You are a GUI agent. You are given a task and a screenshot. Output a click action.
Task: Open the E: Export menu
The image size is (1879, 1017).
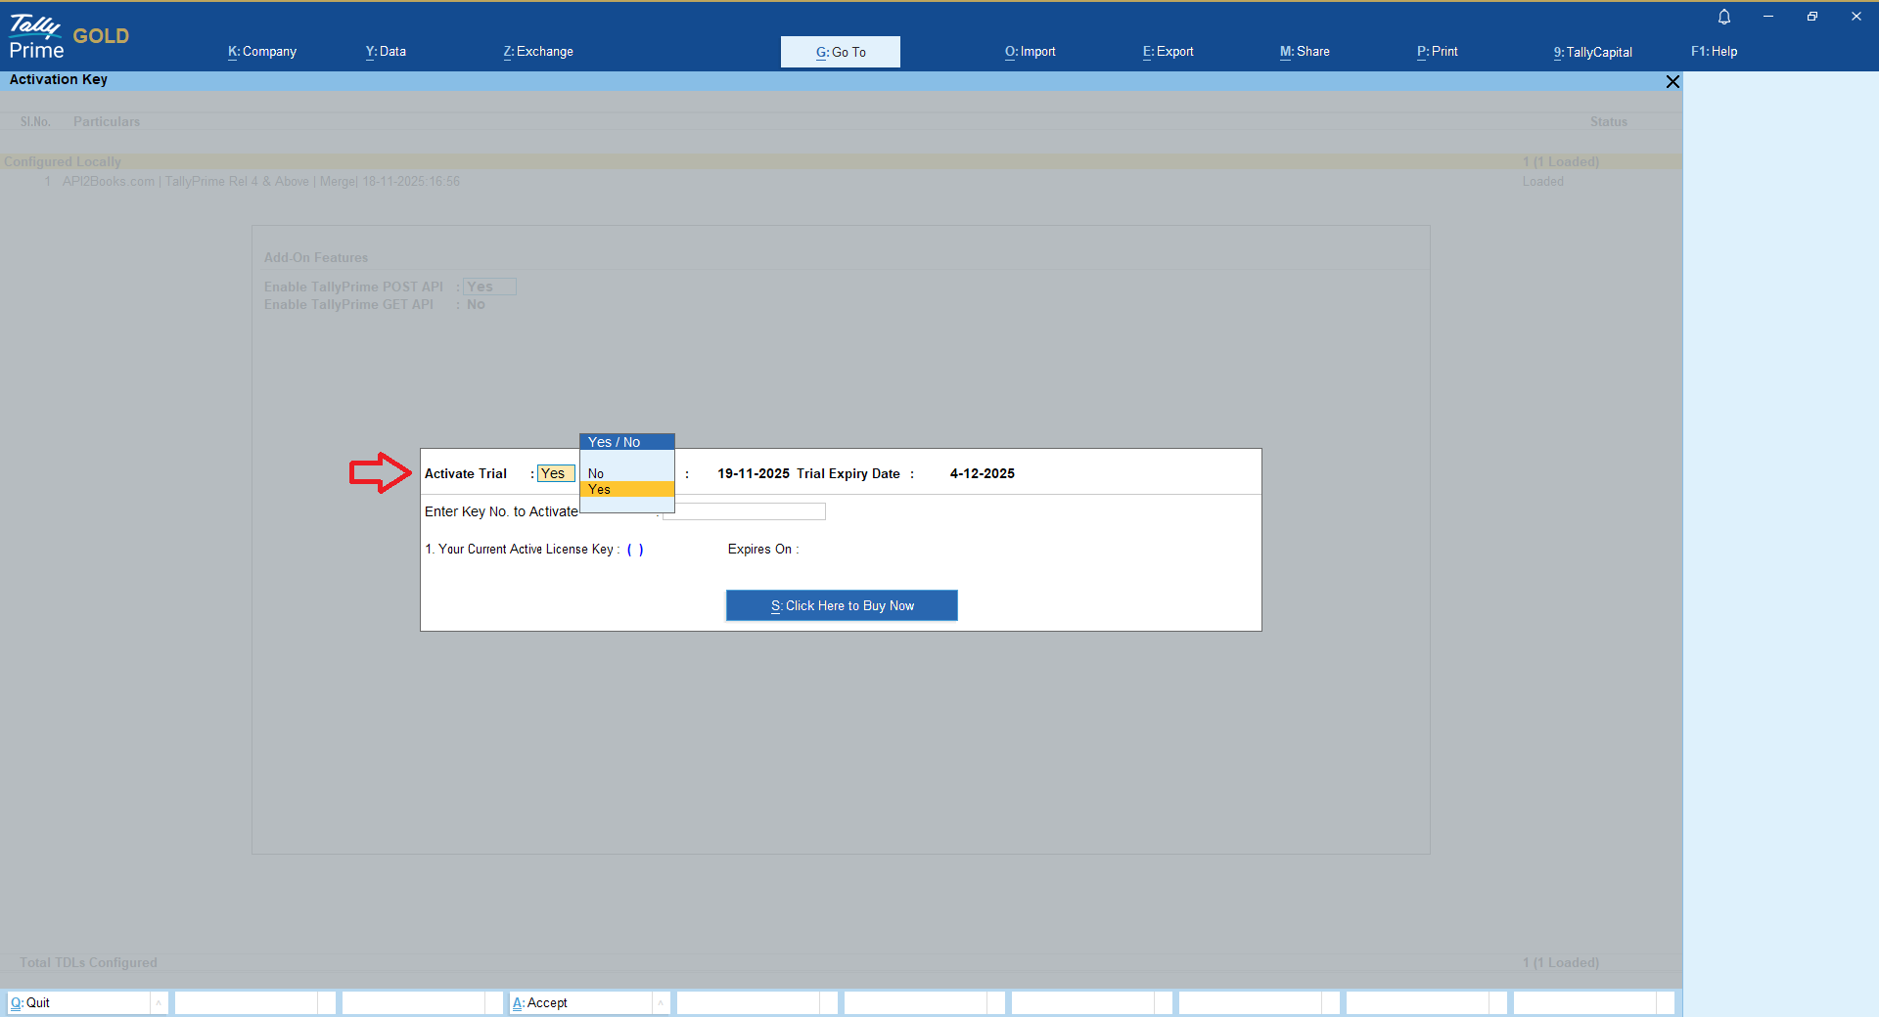[1168, 51]
